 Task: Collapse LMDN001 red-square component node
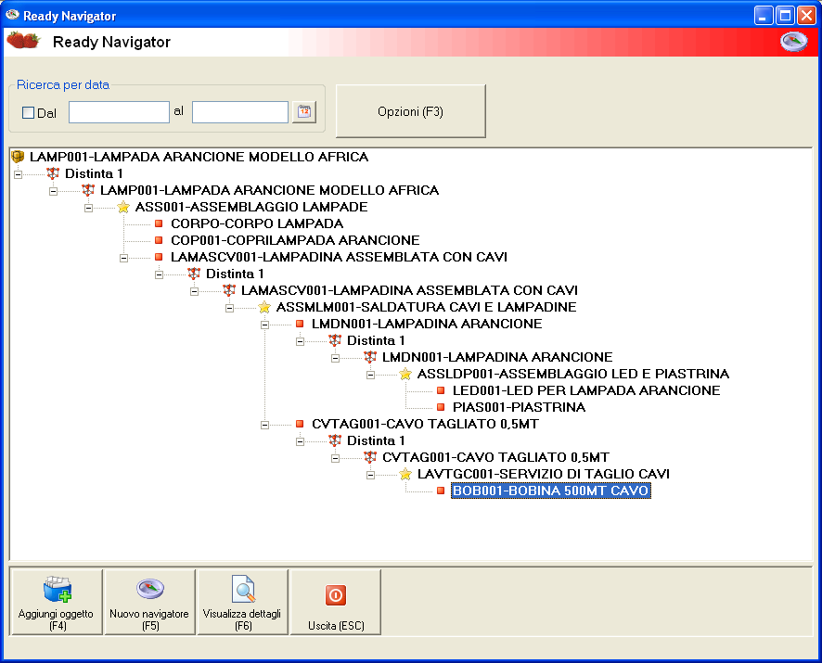[x=264, y=325]
